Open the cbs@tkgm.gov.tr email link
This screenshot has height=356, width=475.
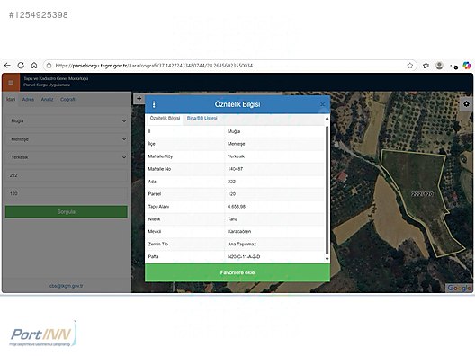pos(66,286)
